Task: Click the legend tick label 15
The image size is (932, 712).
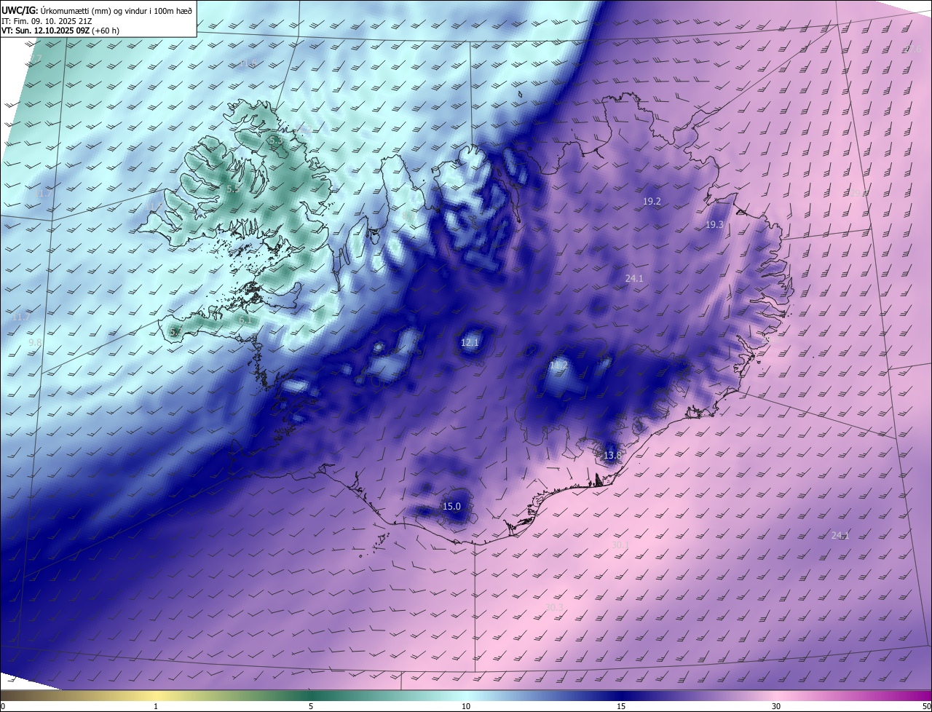Action: pyautogui.click(x=621, y=706)
